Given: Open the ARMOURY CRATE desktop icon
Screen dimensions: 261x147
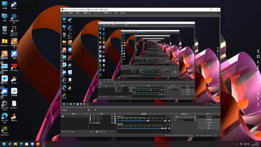Looking at the screenshot, I should [x=5, y=106].
